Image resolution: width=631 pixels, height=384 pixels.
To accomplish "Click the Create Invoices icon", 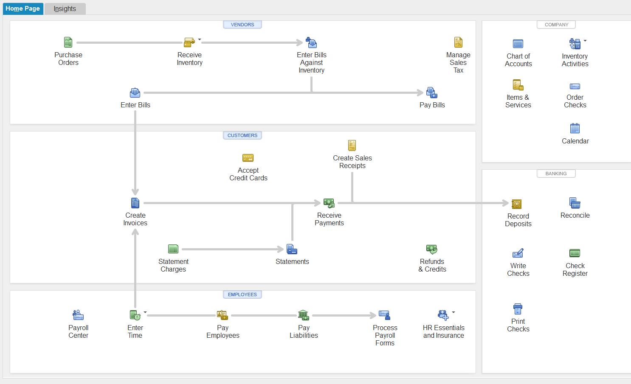I will pos(135,203).
